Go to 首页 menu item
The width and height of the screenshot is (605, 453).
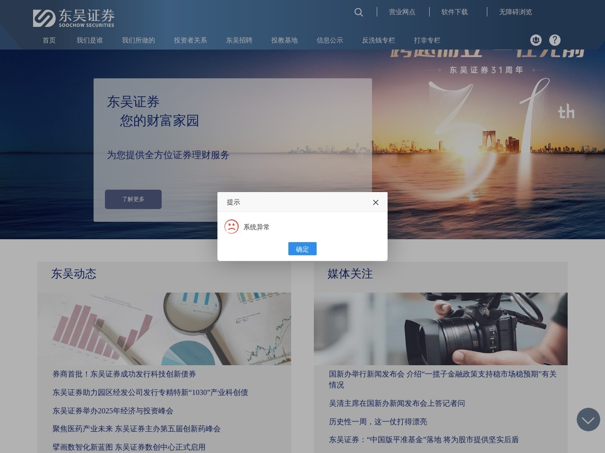tap(49, 40)
